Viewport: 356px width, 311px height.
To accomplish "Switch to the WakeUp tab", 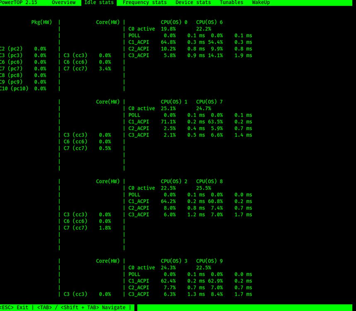I will 261,2.
